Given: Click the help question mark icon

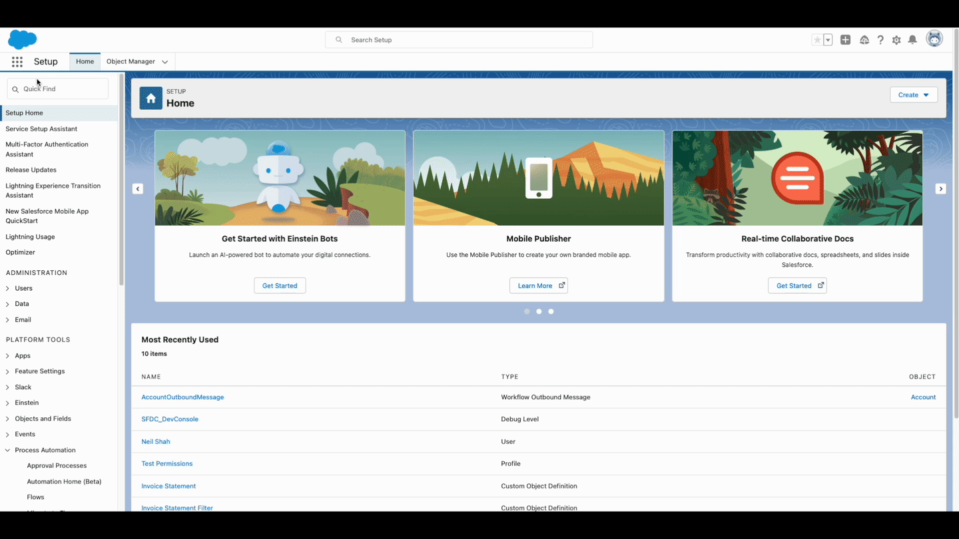Looking at the screenshot, I should 880,39.
